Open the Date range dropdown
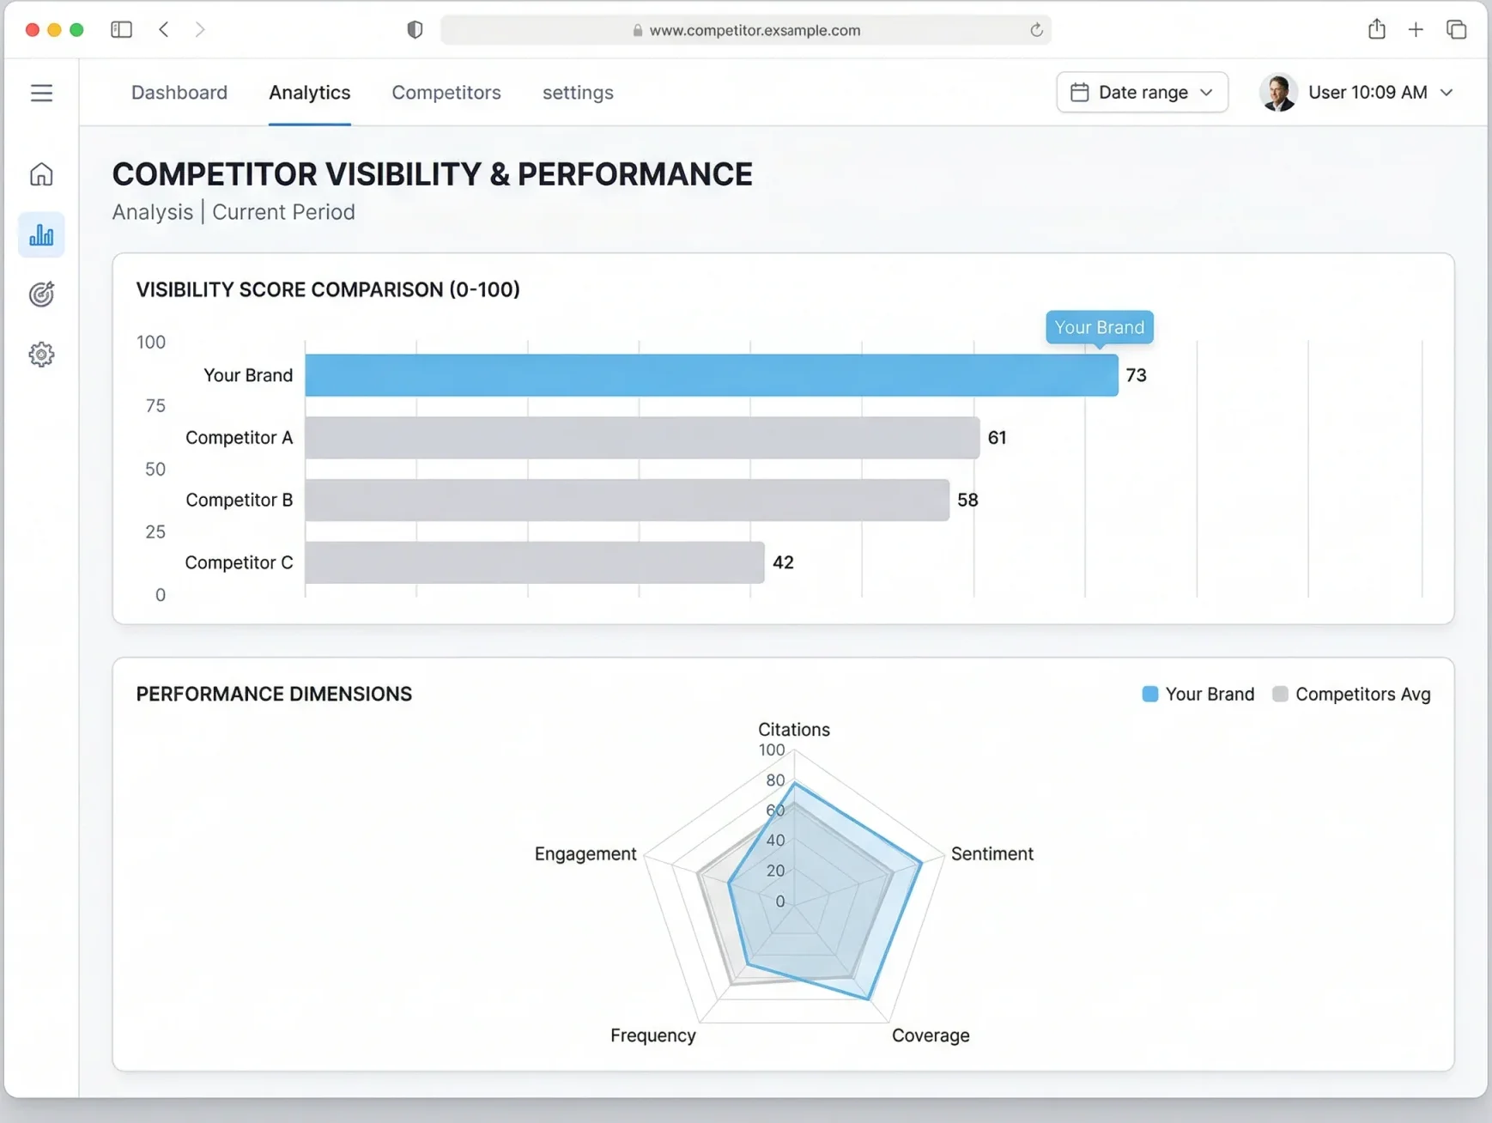The width and height of the screenshot is (1492, 1123). click(1143, 92)
